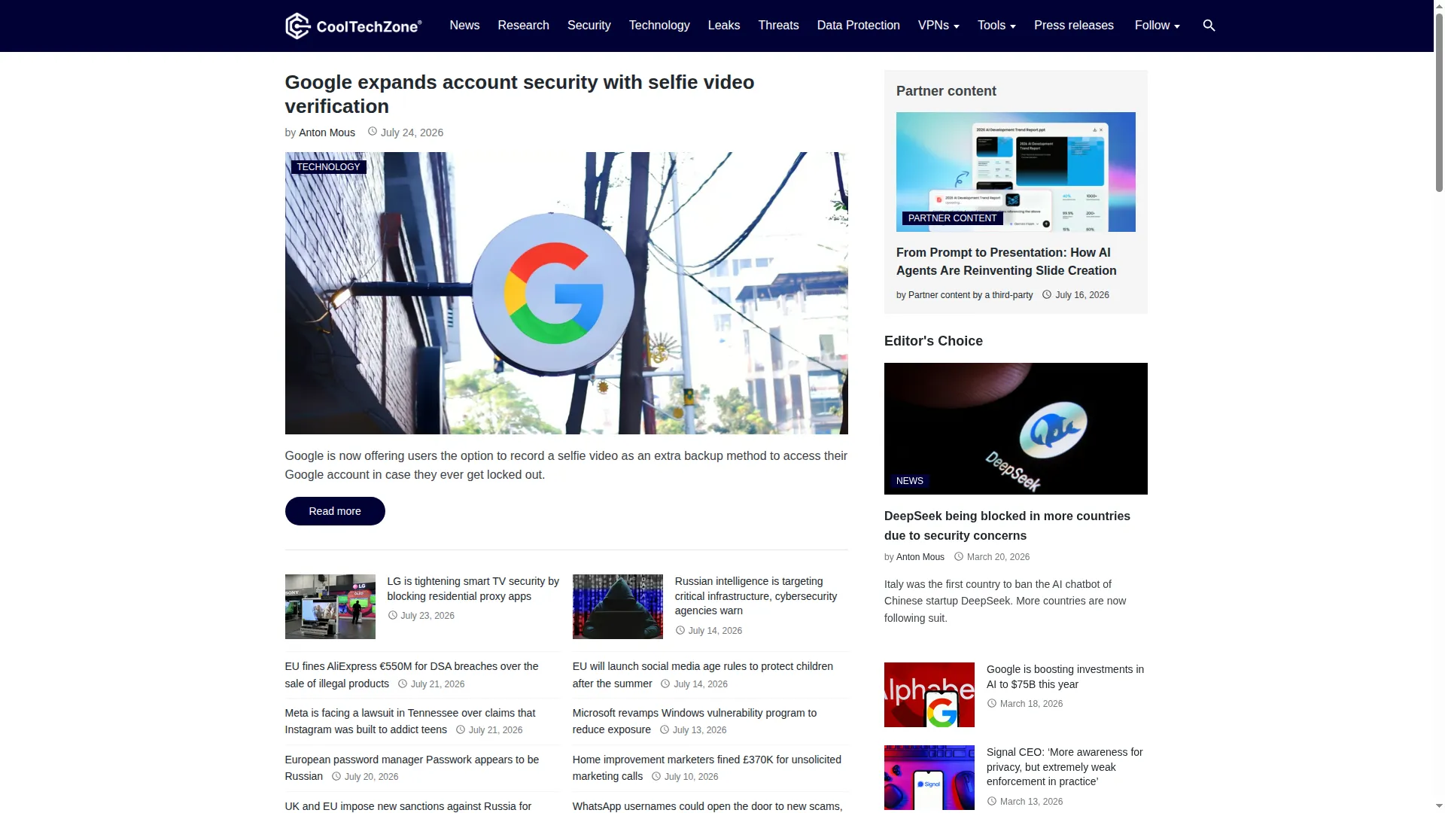Open LG smart TV security article
Viewport: 1445px width, 813px height.
(x=473, y=589)
